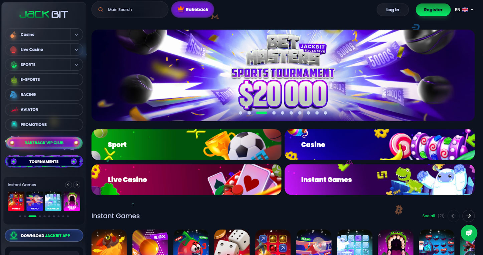The image size is (483, 255).
Task: Expand the Live Casino submenu chevron
Action: [x=76, y=50]
